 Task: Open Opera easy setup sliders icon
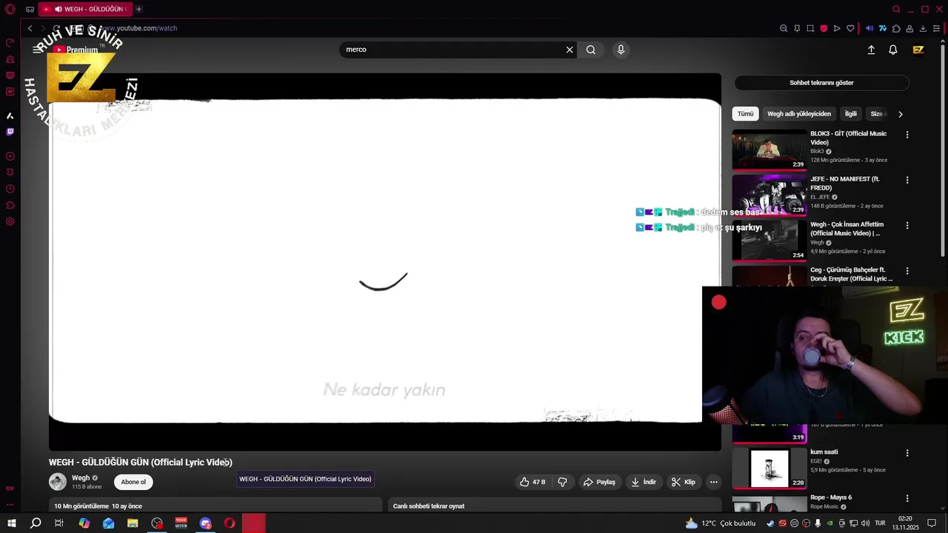pos(936,28)
